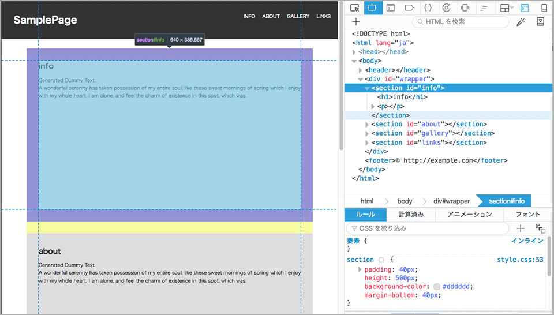Expand the head element node
This screenshot has height=315, width=554.
354,52
